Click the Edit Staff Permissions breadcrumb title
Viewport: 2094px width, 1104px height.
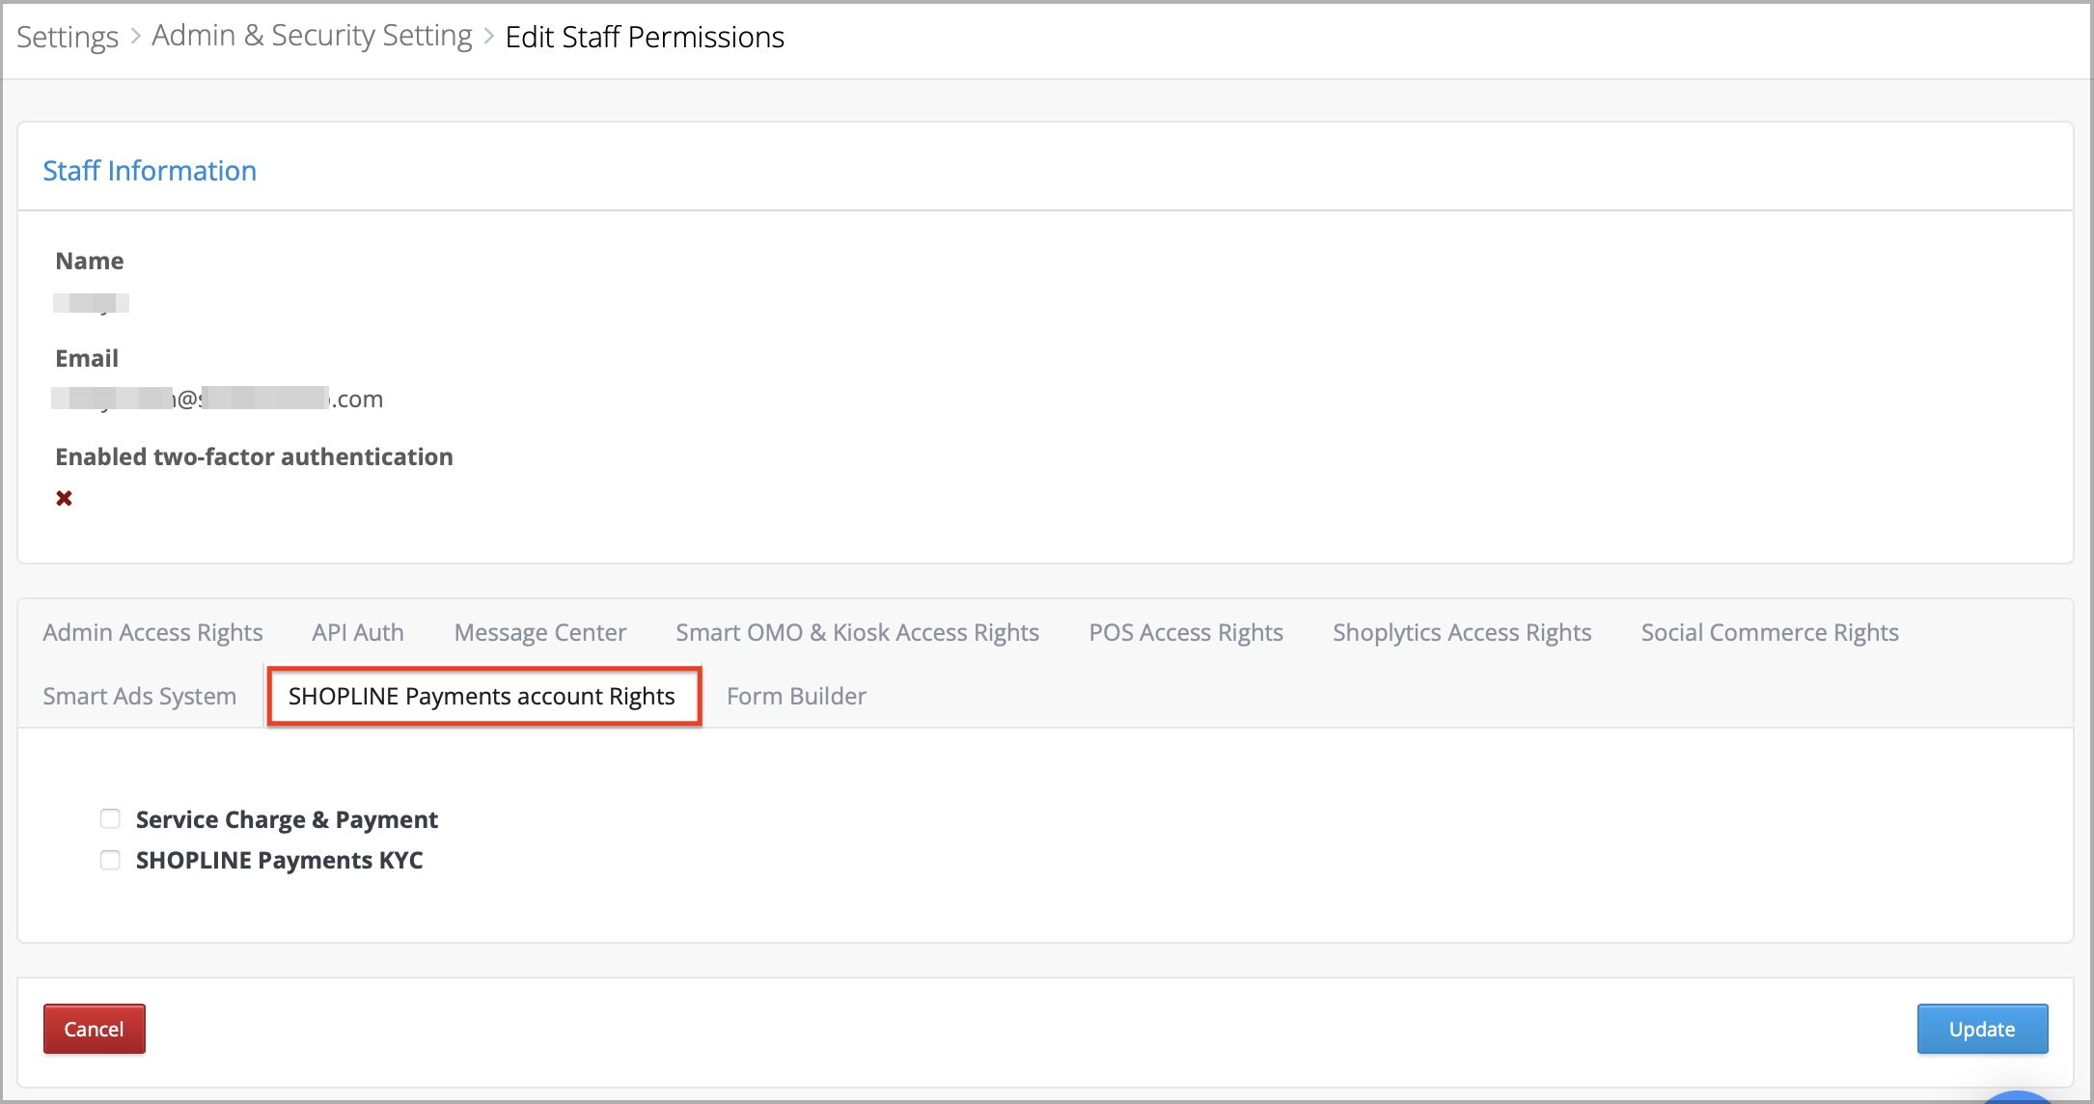point(644,37)
